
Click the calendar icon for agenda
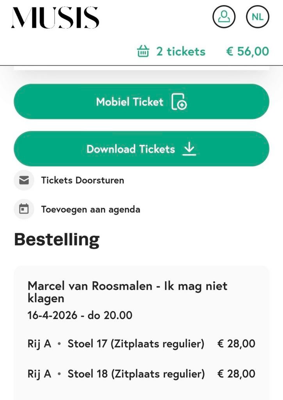[x=24, y=209]
